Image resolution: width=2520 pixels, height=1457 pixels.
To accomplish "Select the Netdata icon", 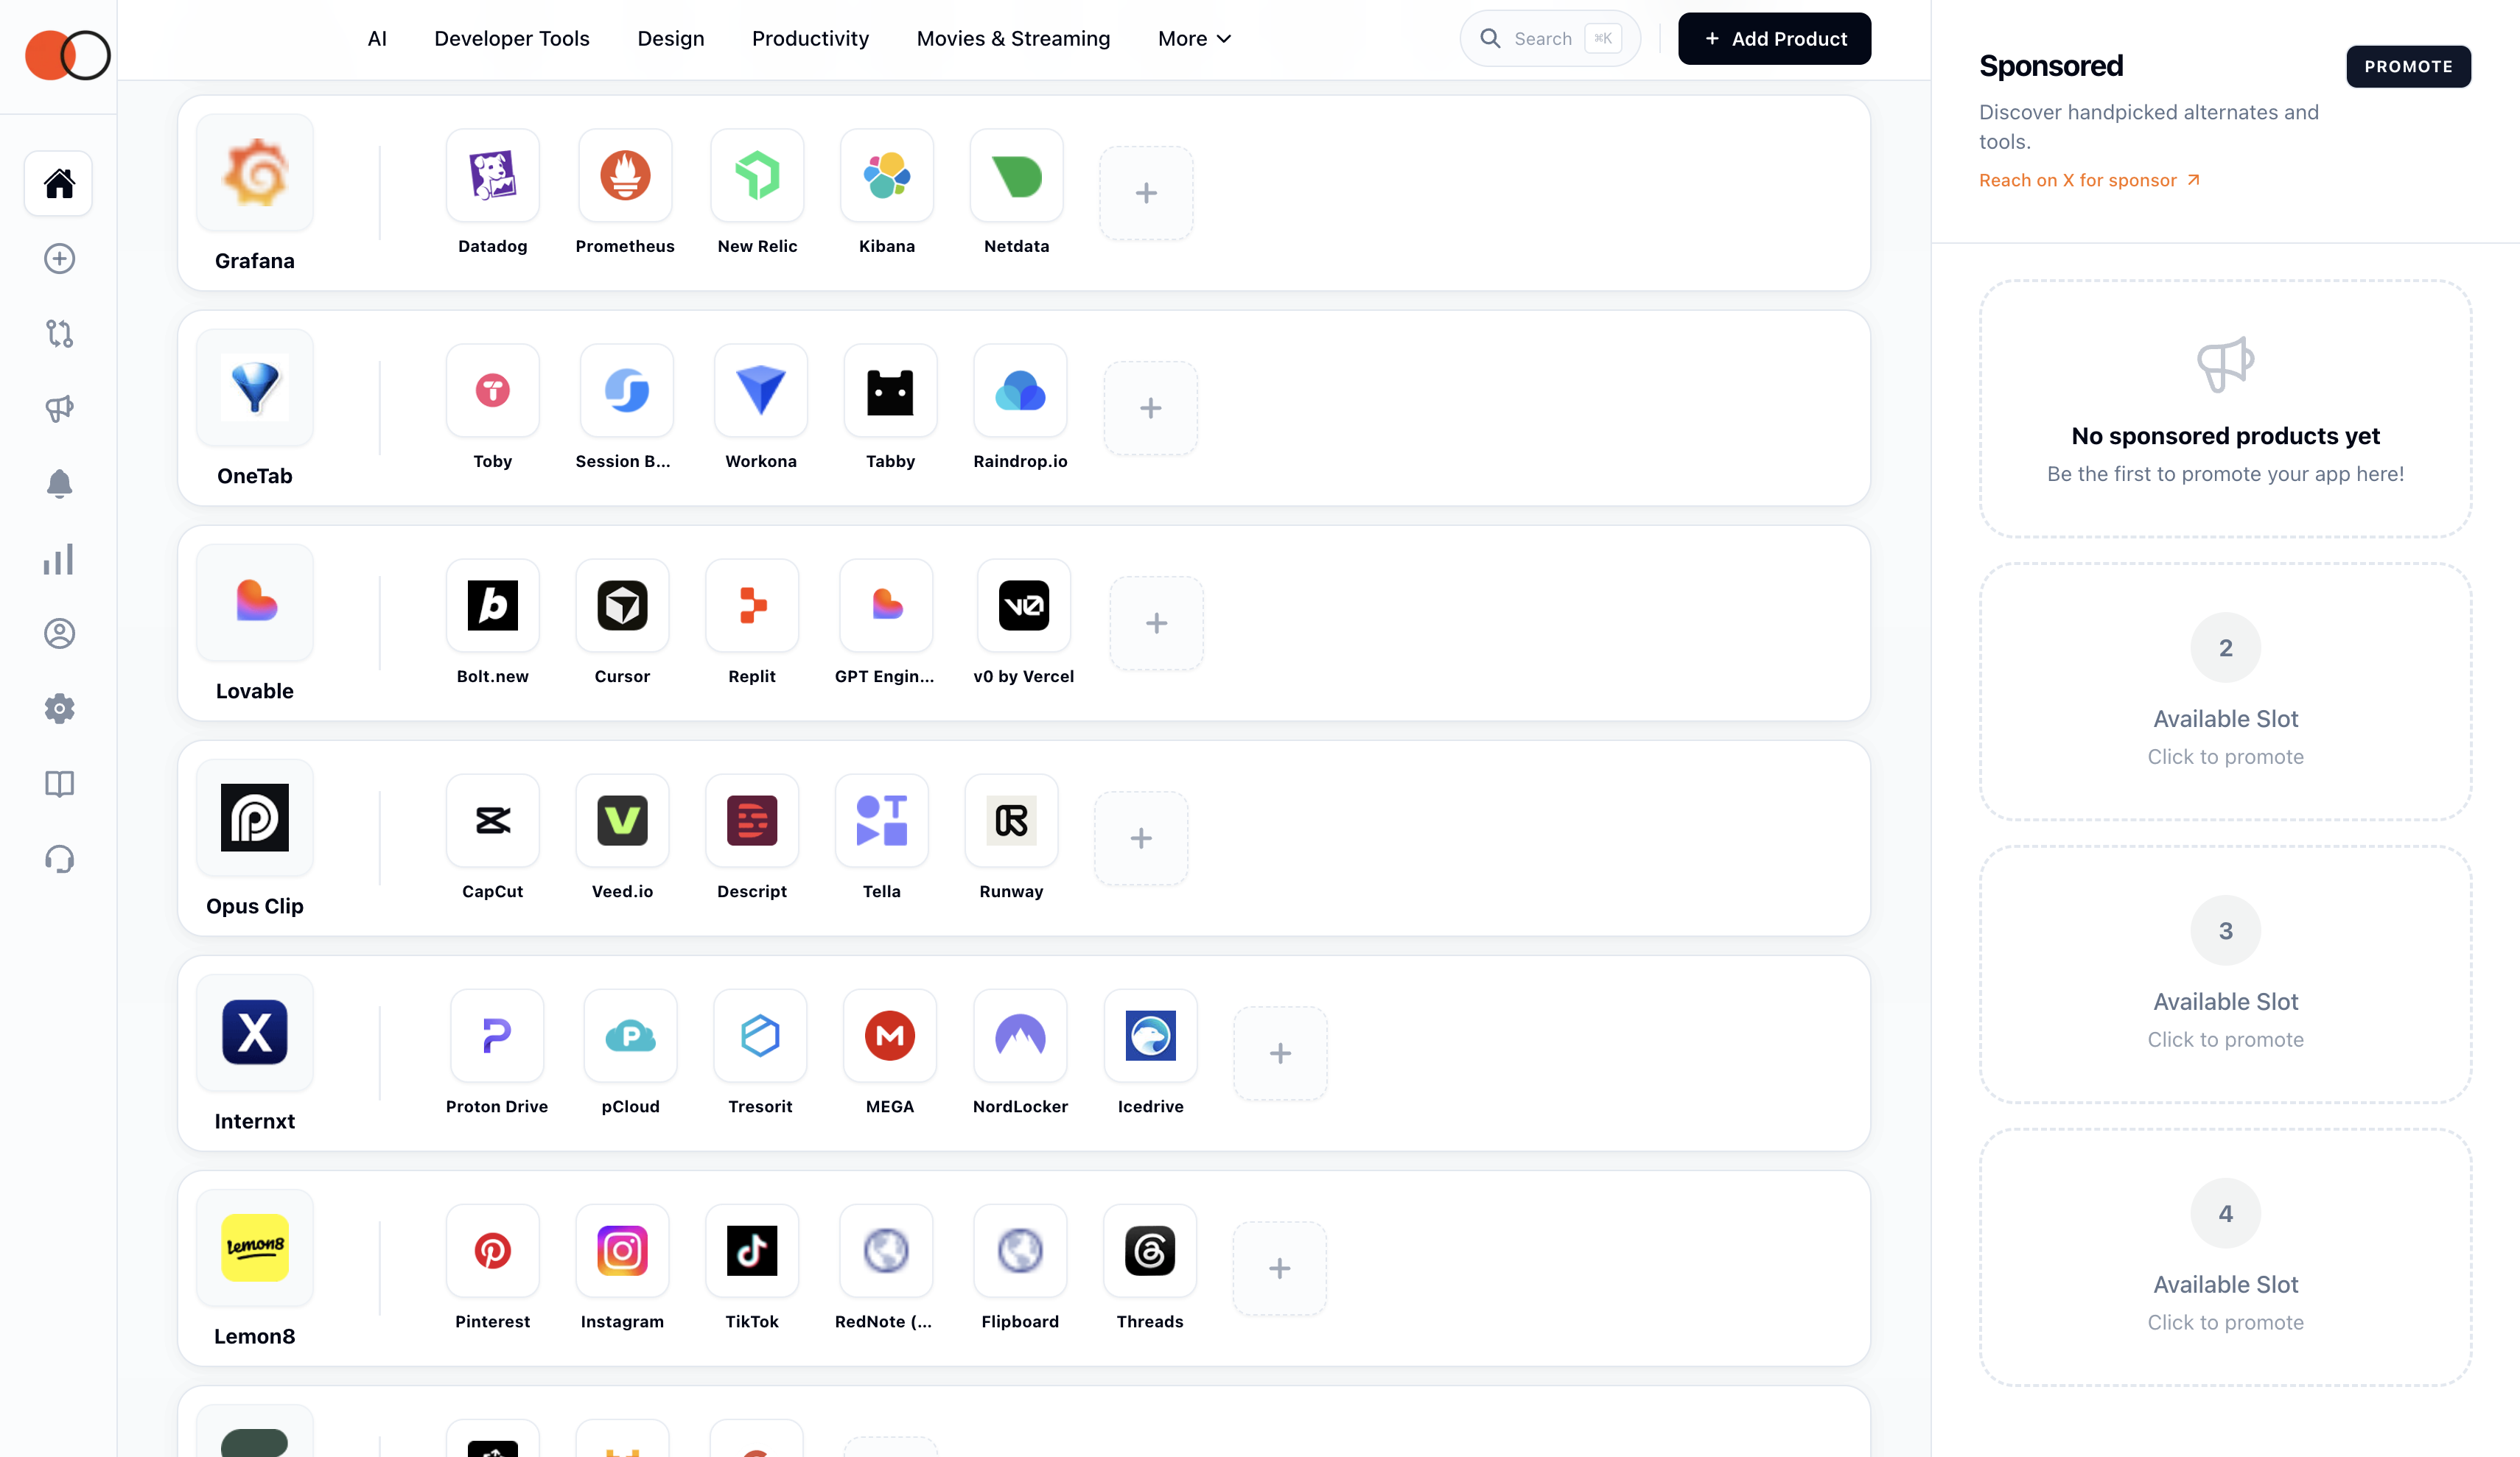I will [x=1016, y=176].
